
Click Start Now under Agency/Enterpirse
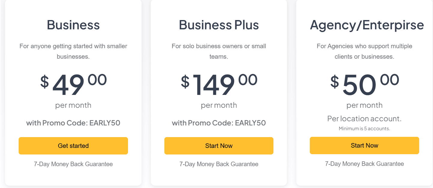pyautogui.click(x=364, y=145)
